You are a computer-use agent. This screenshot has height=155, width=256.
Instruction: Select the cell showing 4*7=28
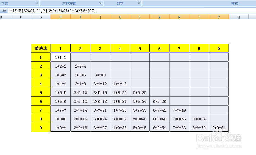[x=120, y=110]
